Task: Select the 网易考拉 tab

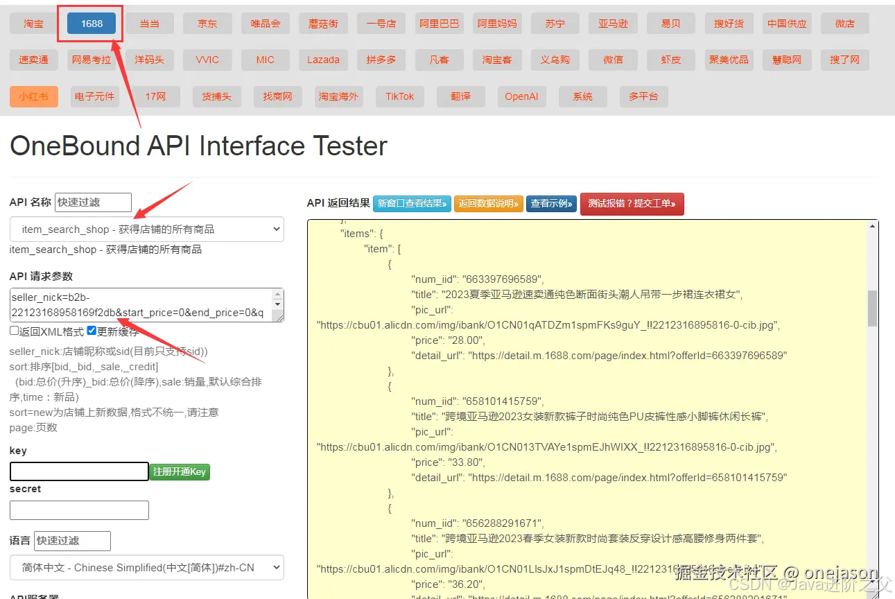Action: point(92,60)
